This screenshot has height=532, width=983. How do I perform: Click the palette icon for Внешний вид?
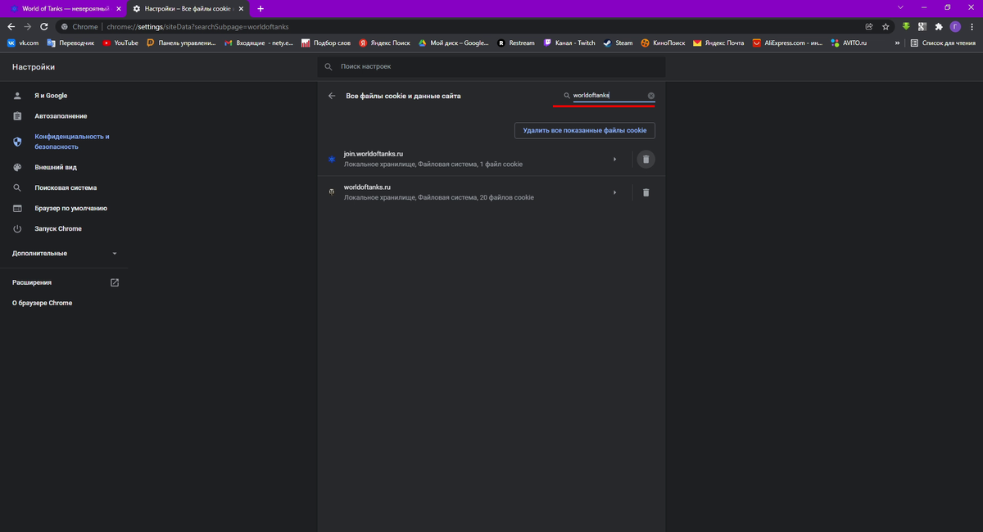(x=17, y=167)
